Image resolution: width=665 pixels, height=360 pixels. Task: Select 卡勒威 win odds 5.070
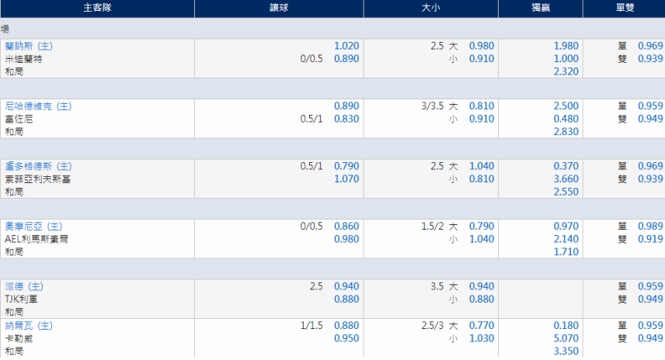coord(566,338)
